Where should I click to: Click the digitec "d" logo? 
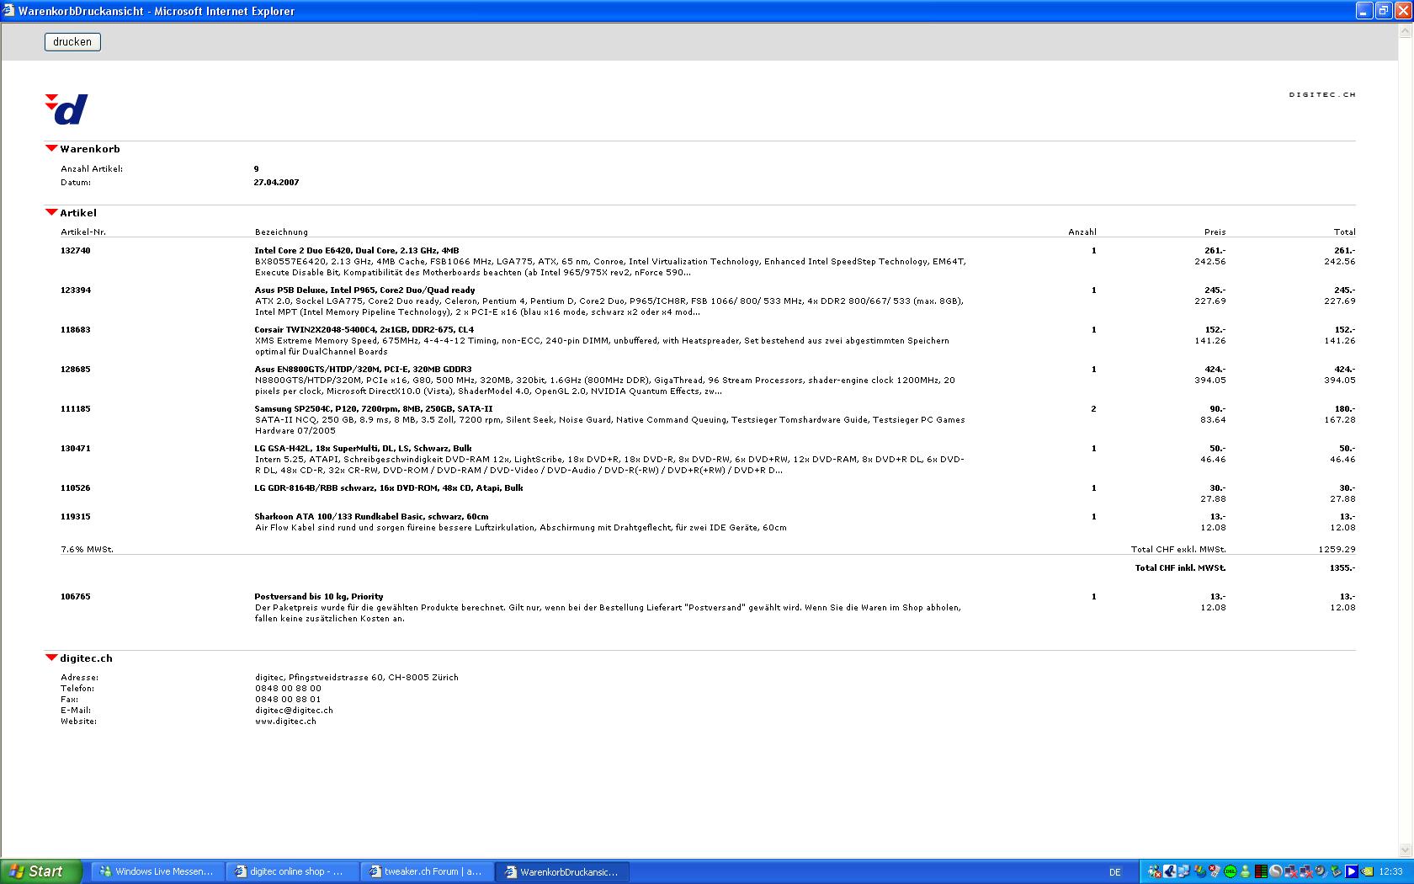[66, 109]
